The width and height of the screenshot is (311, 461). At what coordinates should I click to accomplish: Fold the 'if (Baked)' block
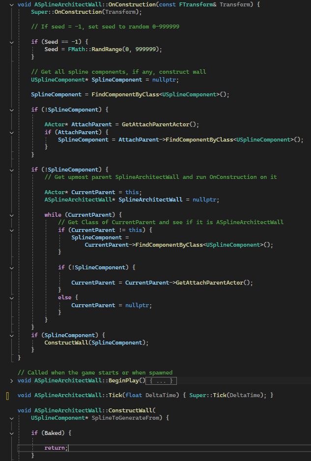[x=11, y=433]
